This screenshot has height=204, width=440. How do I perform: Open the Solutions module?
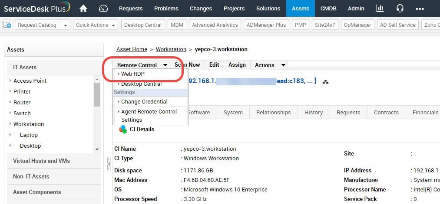(x=268, y=8)
